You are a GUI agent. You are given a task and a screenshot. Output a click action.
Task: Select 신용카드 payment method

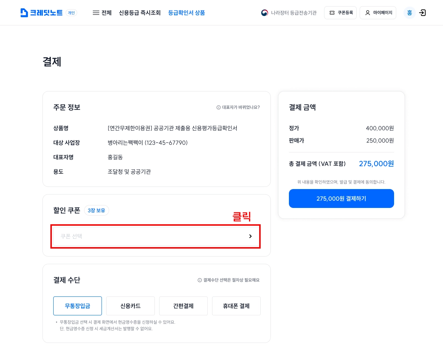click(131, 306)
